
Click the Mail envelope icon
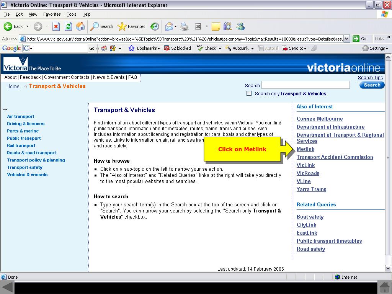[169, 26]
